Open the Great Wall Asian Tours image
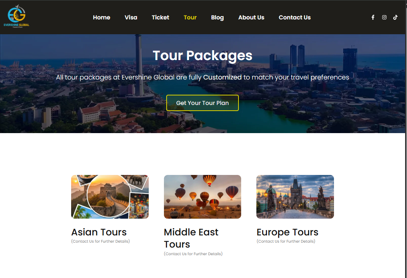The height and width of the screenshot is (278, 407). tap(110, 197)
